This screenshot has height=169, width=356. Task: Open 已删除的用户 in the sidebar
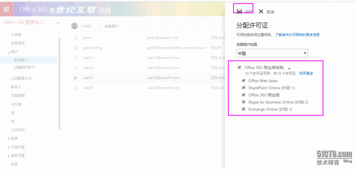[x=24, y=67]
